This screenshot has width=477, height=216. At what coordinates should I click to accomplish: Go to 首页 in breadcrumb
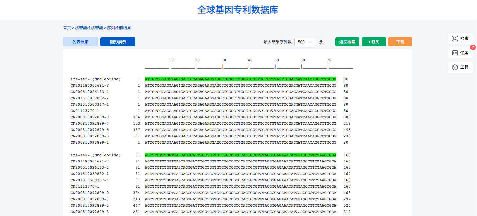[67, 28]
